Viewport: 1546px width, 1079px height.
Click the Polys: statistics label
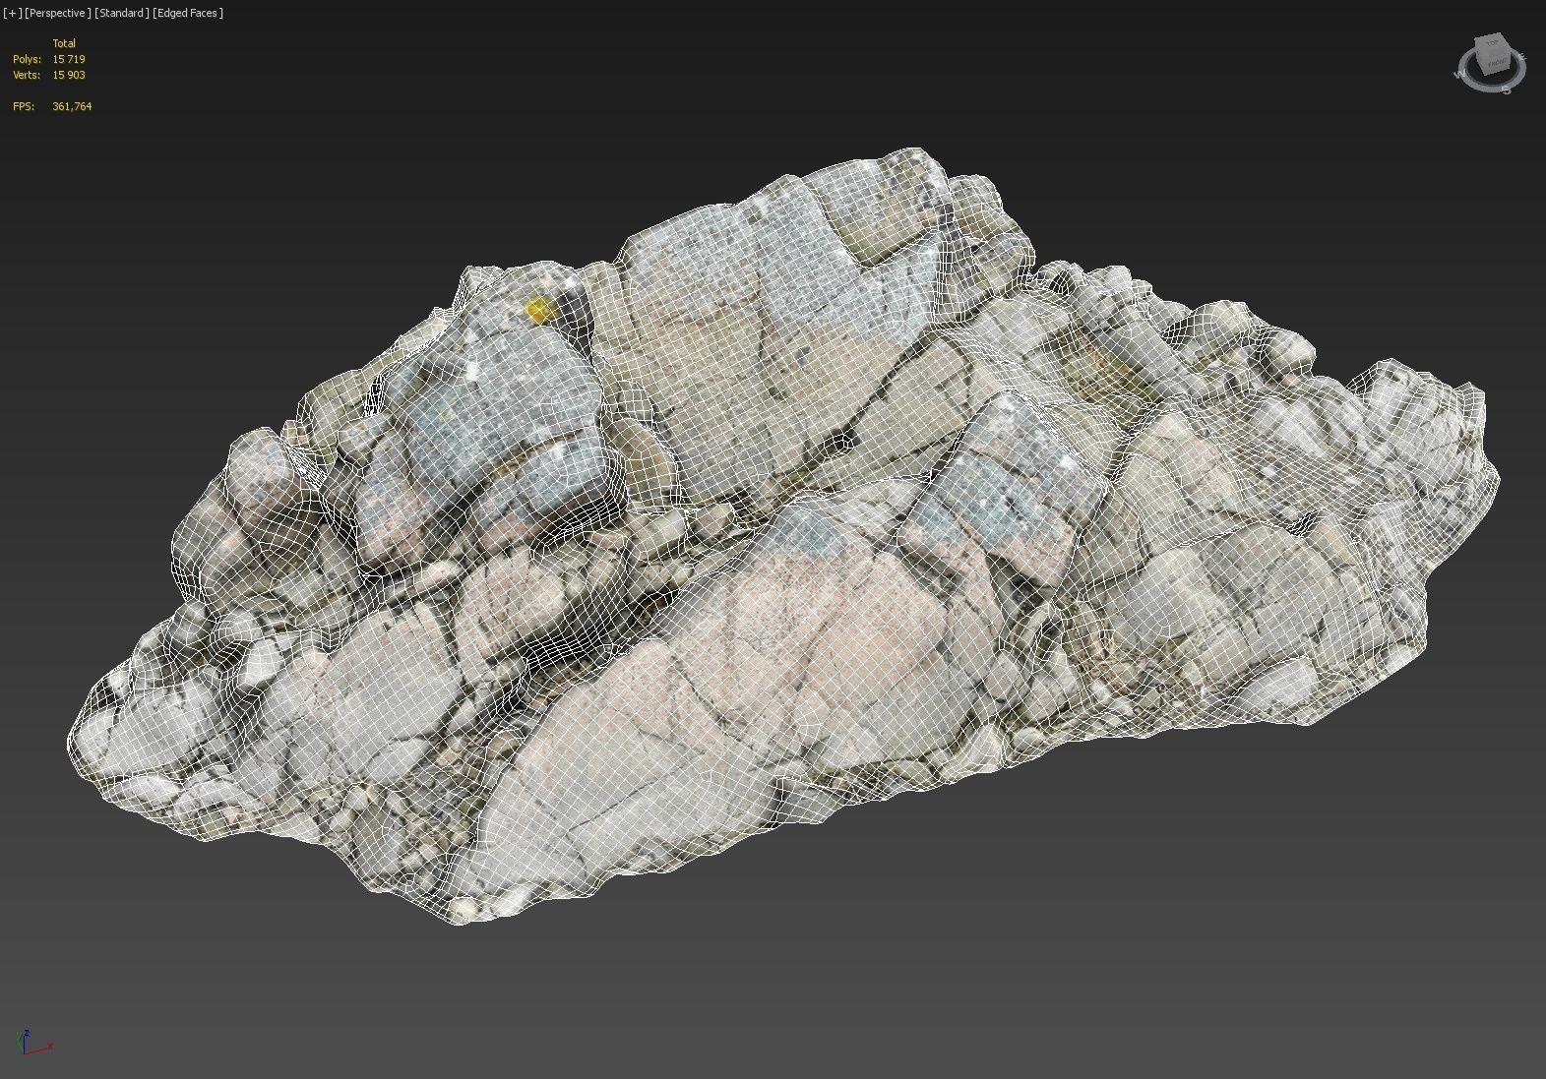pos(27,59)
